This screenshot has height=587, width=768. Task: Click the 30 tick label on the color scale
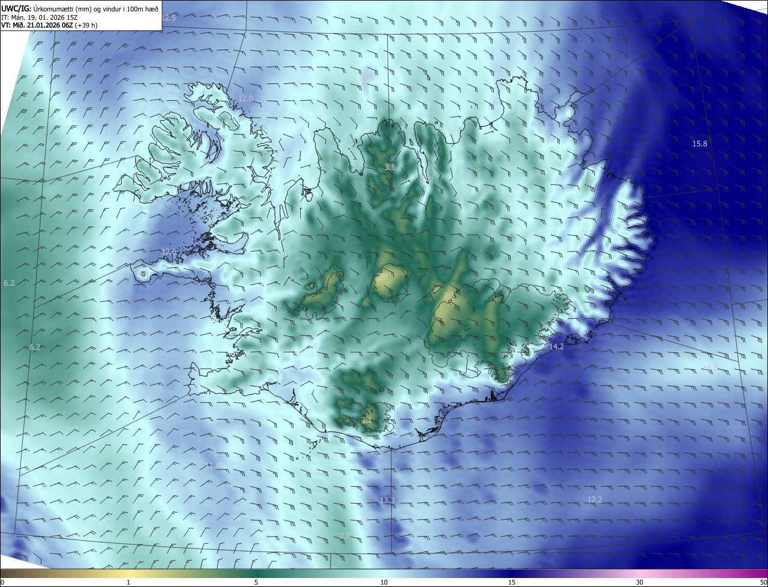640,582
